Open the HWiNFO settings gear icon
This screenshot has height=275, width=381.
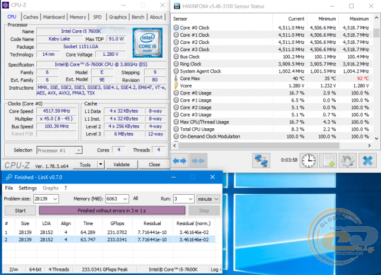tap(348, 160)
